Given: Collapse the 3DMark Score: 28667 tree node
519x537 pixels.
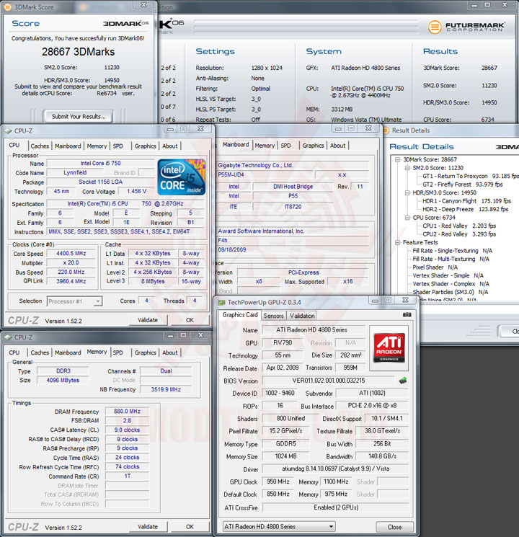Looking at the screenshot, I should click(x=397, y=159).
